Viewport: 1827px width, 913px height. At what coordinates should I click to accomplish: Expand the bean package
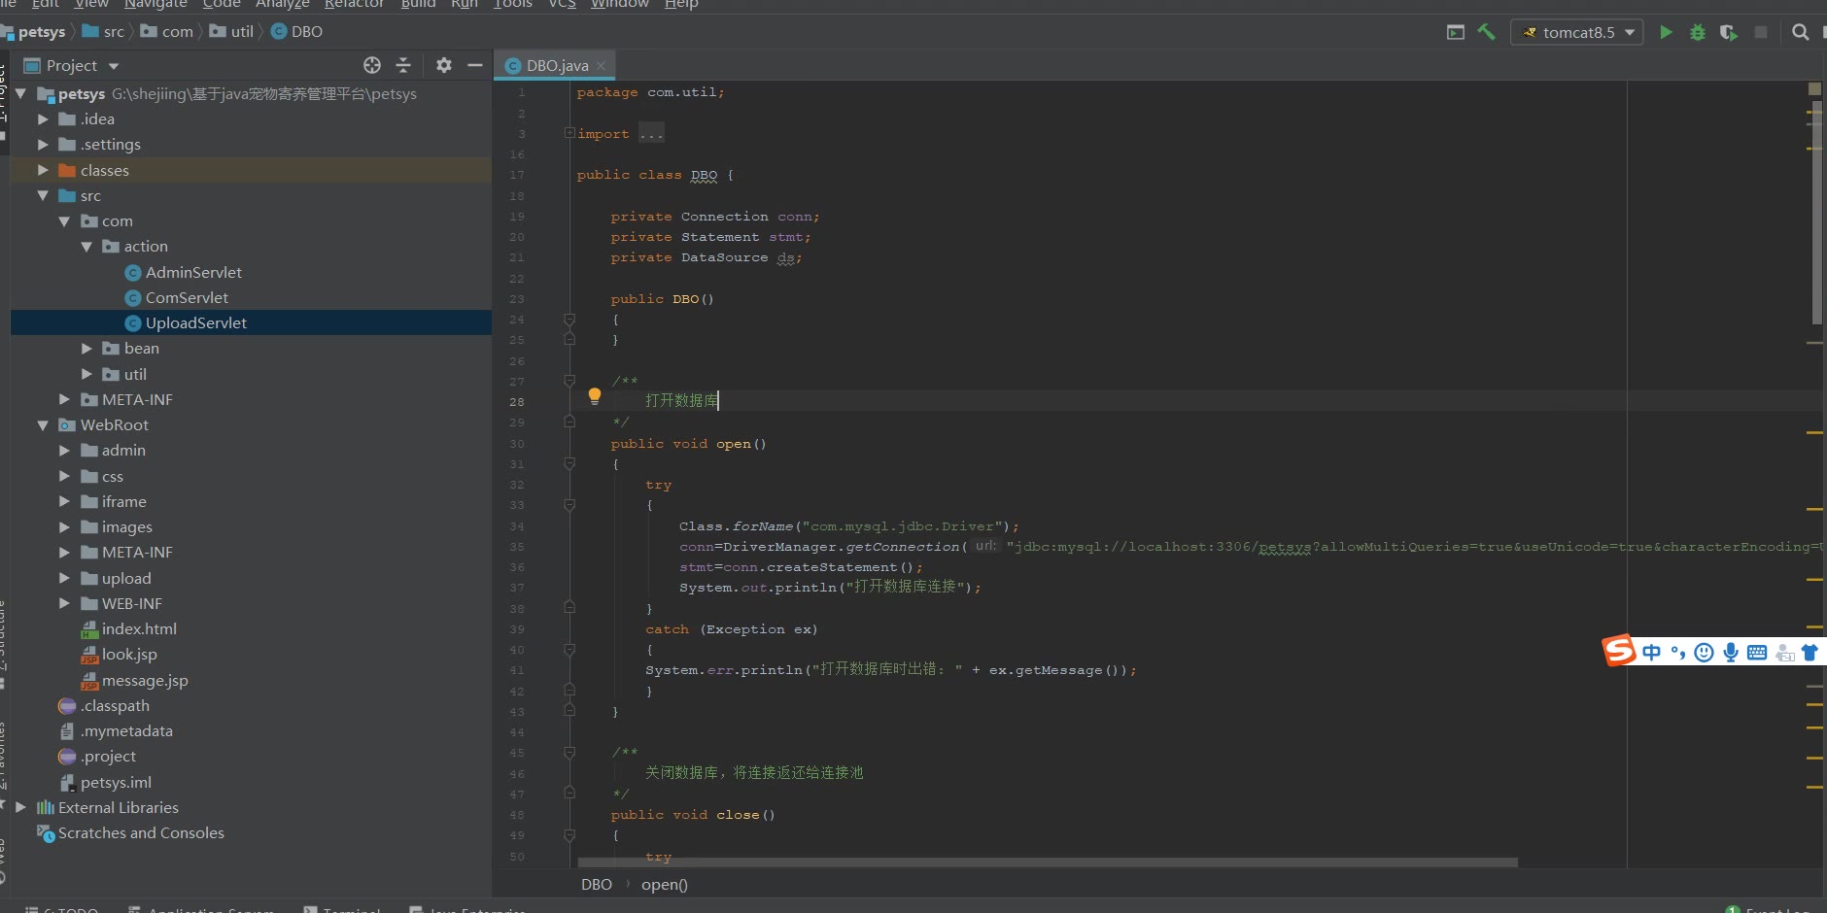coord(86,348)
